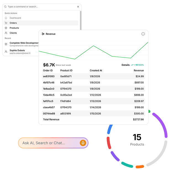
Task: Open recent client Sophie Dubois
Action: pyautogui.click(x=21, y=52)
